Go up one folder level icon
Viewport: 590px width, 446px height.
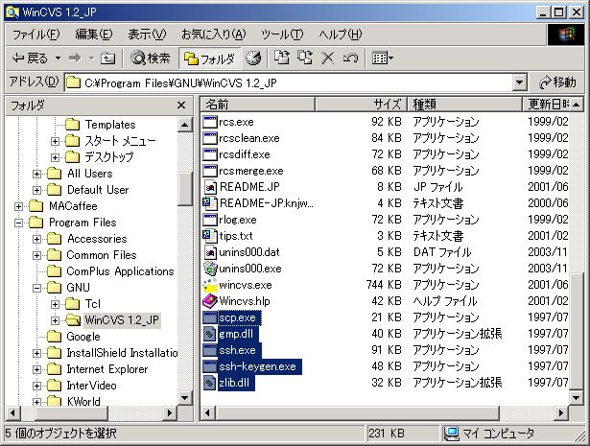click(108, 59)
